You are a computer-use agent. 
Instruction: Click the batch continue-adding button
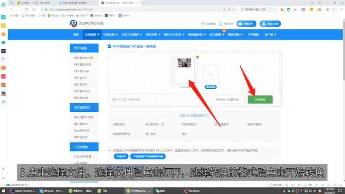coord(228,100)
